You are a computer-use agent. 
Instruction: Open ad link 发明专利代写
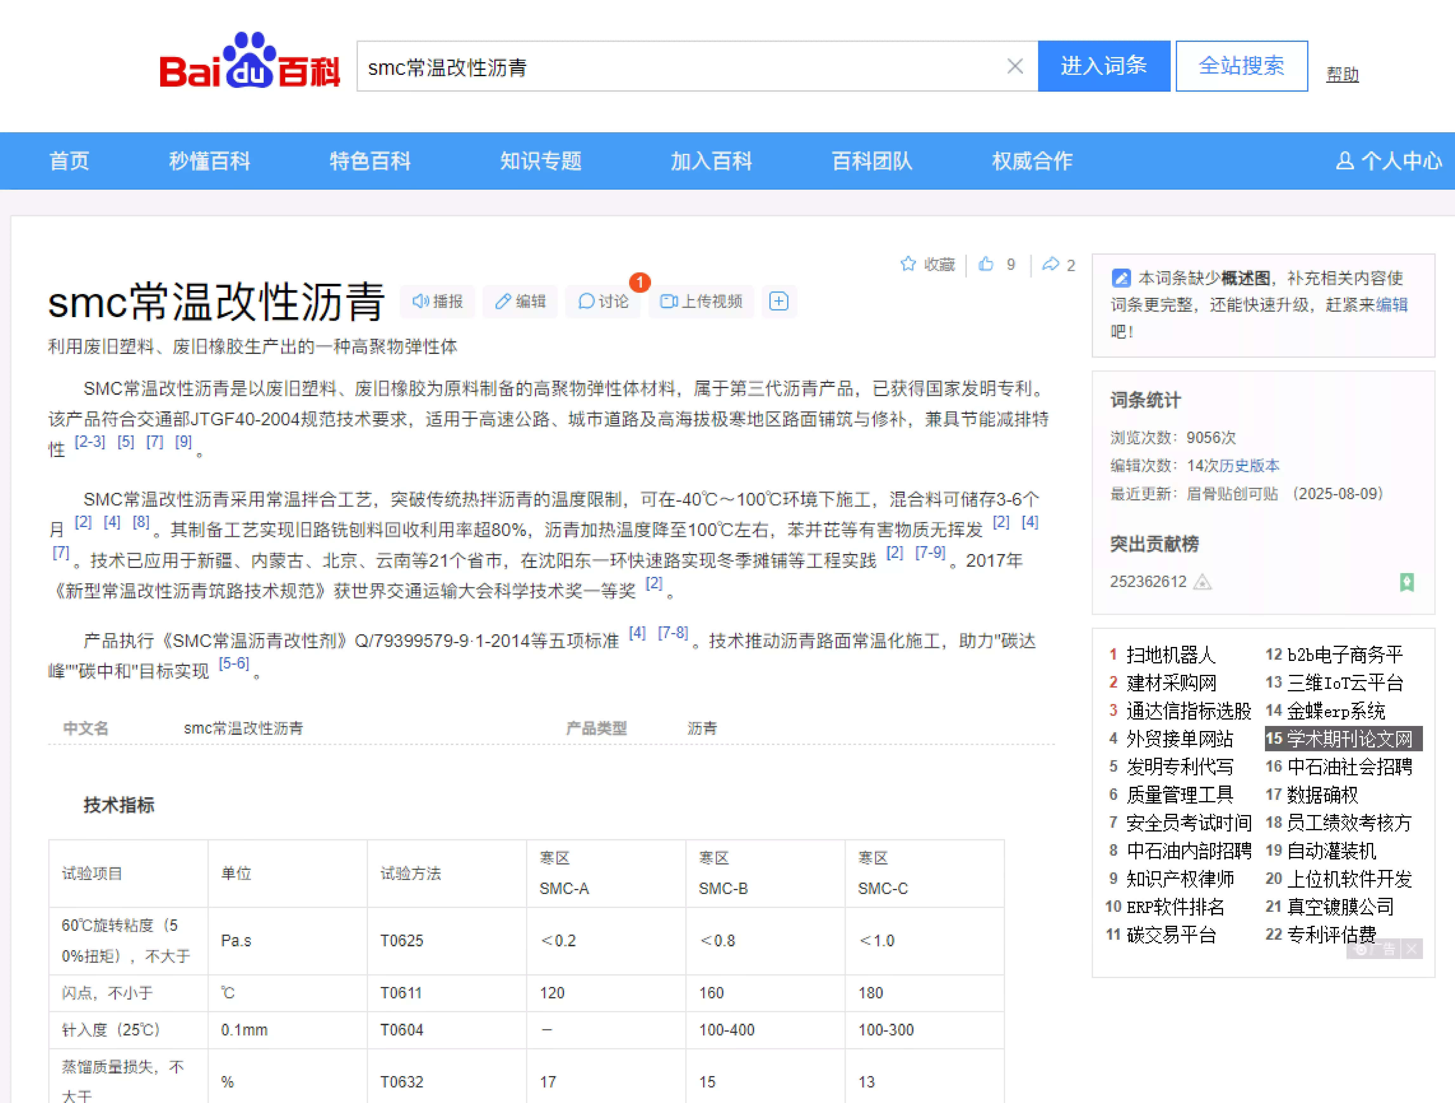(x=1180, y=767)
